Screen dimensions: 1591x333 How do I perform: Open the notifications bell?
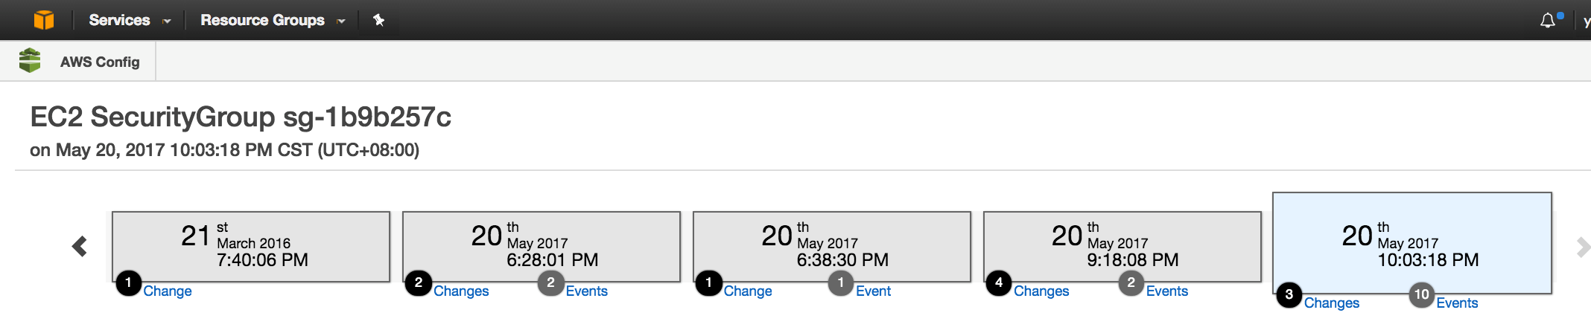click(x=1548, y=21)
